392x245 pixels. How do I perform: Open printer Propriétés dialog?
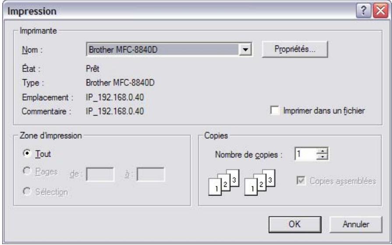295,49
